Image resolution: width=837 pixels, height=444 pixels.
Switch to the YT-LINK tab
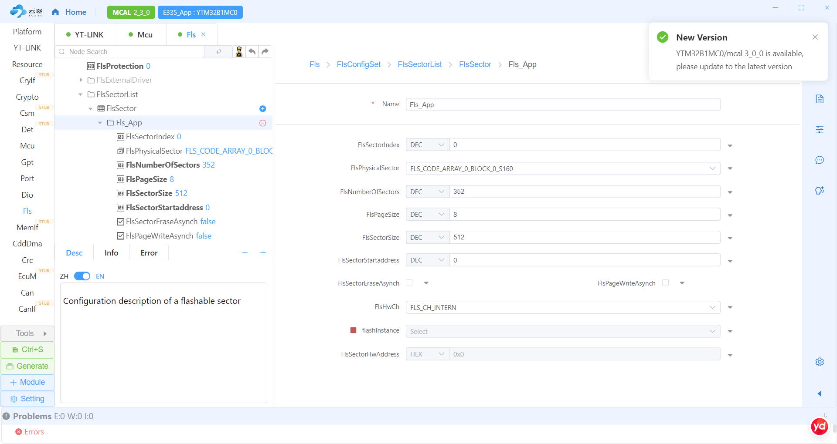pyautogui.click(x=85, y=34)
